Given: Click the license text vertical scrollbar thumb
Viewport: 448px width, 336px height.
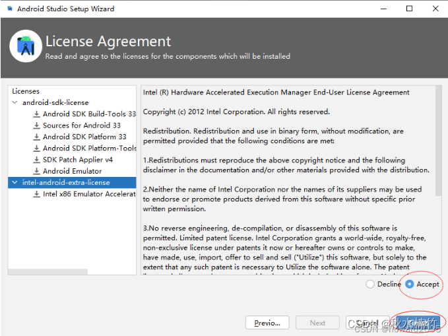Looking at the screenshot, I should pyautogui.click(x=438, y=141).
